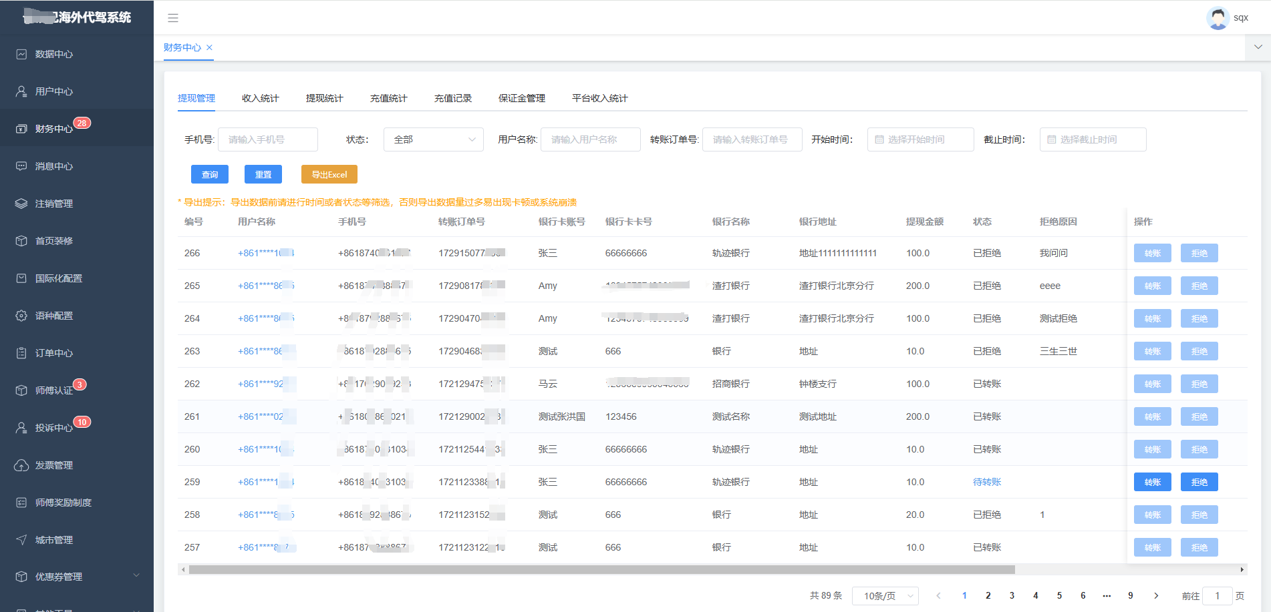Open 城市管理 from the sidebar
Viewport: 1271px width, 612px height.
point(53,539)
